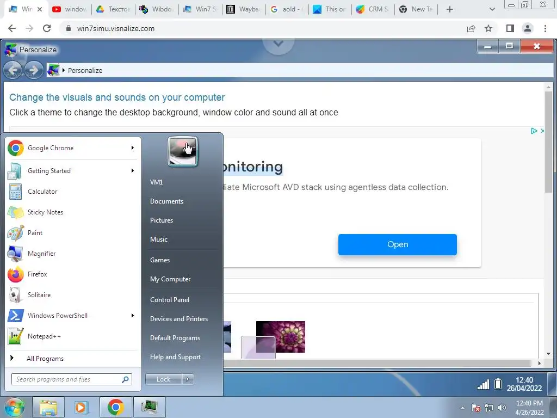The height and width of the screenshot is (418, 557).
Task: Launch Firefox from the Start menu
Action: pos(73,274)
